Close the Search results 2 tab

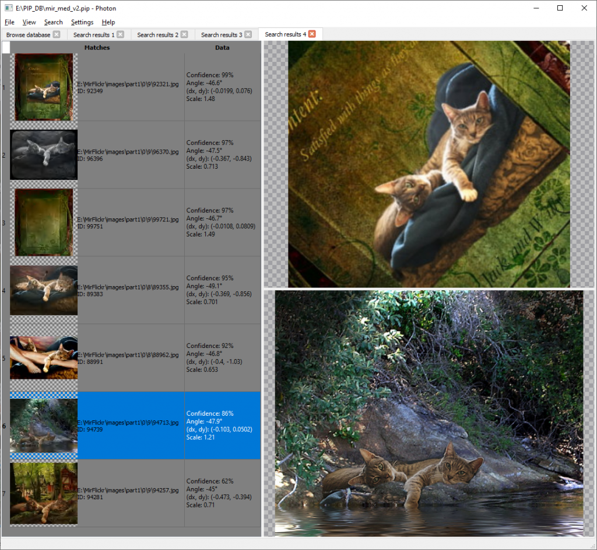[x=184, y=34]
